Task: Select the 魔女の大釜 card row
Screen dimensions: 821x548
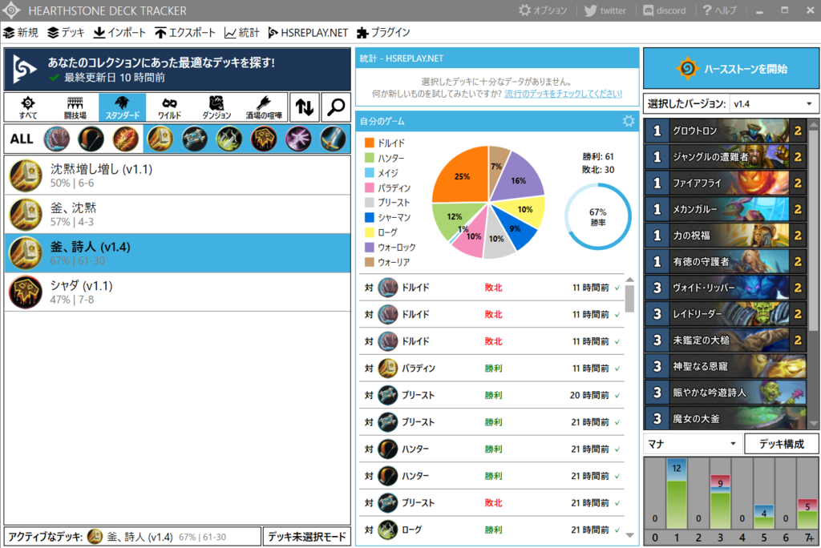Action: (x=726, y=418)
